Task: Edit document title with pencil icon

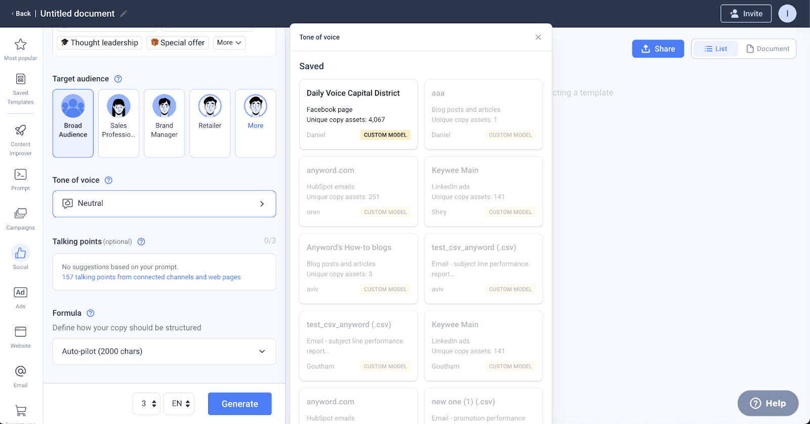Action: point(124,14)
